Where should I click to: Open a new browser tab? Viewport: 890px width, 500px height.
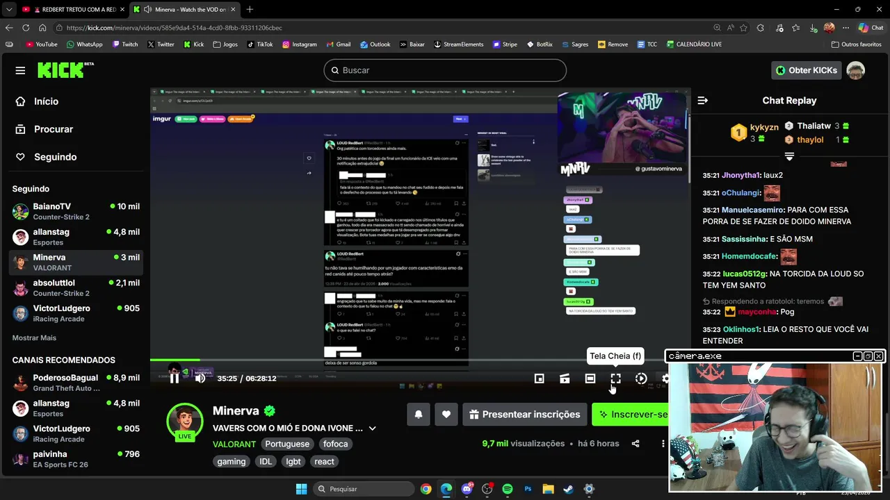tap(250, 9)
